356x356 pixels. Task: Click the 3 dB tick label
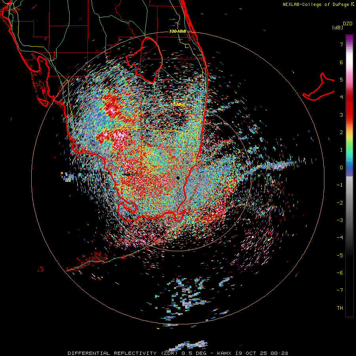[x=341, y=115]
